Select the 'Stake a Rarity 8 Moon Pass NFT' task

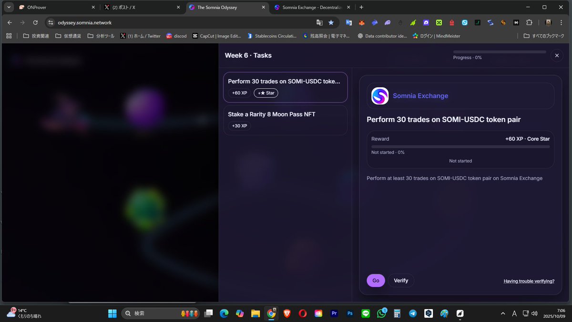pos(285,120)
